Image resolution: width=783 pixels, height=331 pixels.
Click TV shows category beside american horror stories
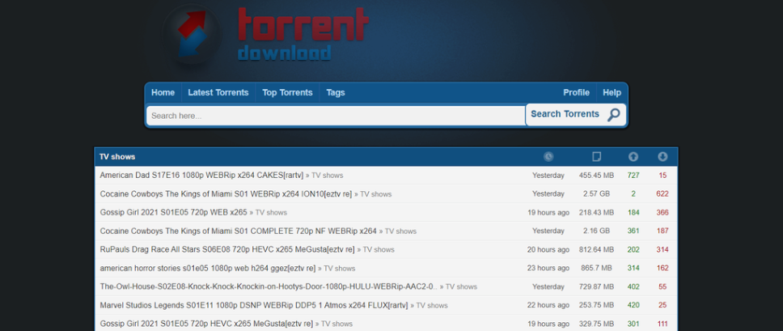(340, 269)
